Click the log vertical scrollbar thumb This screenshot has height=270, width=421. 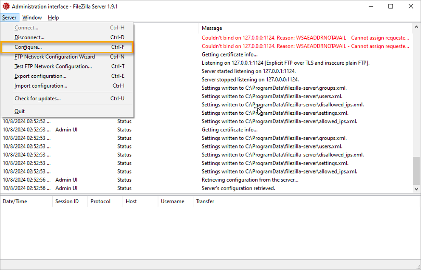click(x=416, y=171)
